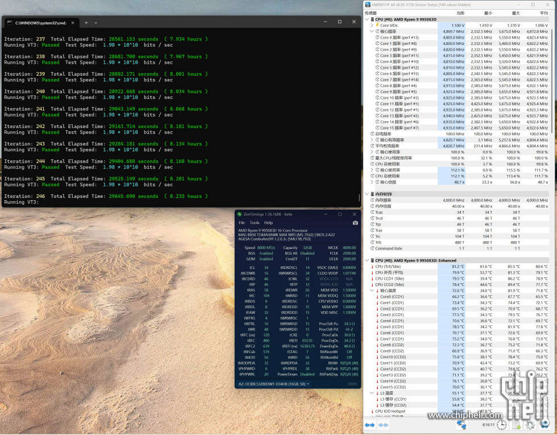Click the clock icon beside 平均有效频率
This screenshot has height=435, width=557.
click(x=372, y=146)
